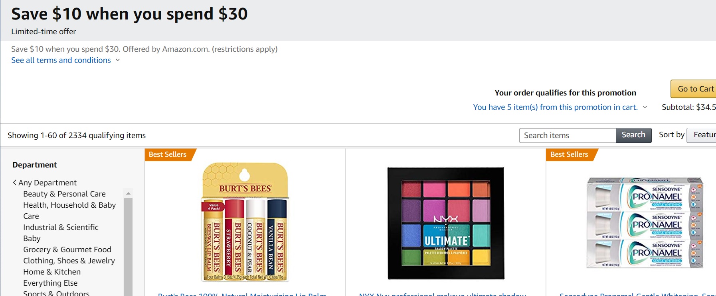Open the Burt's Bees lip balm image
Screen dimensions: 716x296
(245, 222)
